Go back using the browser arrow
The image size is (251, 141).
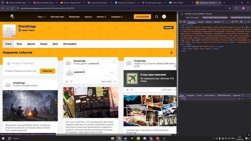coord(3,8)
